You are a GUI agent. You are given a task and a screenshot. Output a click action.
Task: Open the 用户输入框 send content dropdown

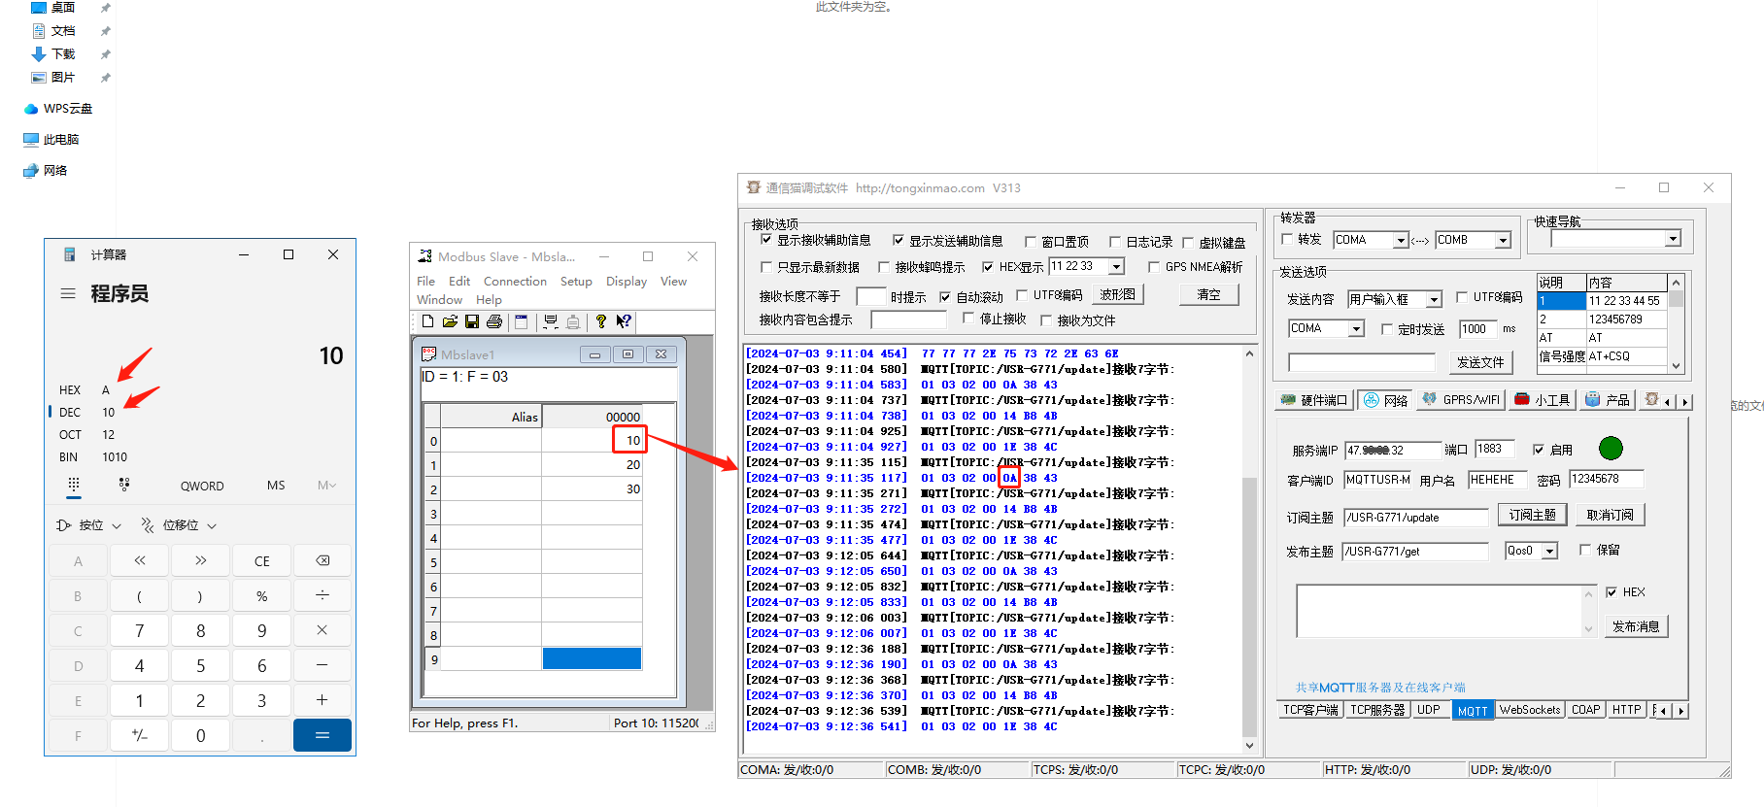click(1434, 299)
